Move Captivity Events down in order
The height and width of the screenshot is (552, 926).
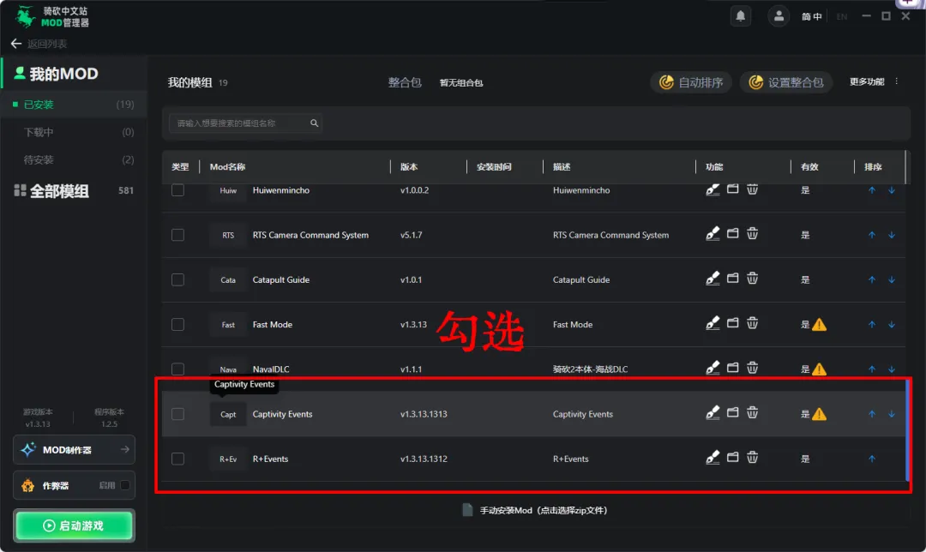coord(892,414)
